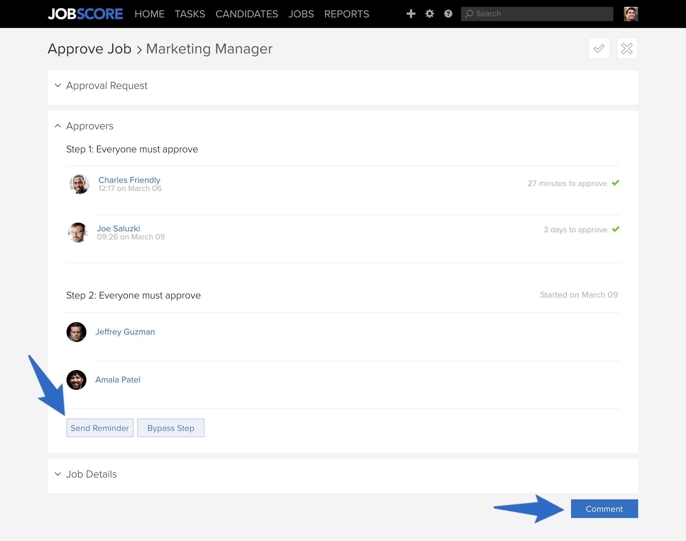Click into the Search field
Viewport: 686px width, 541px height.
click(x=537, y=14)
